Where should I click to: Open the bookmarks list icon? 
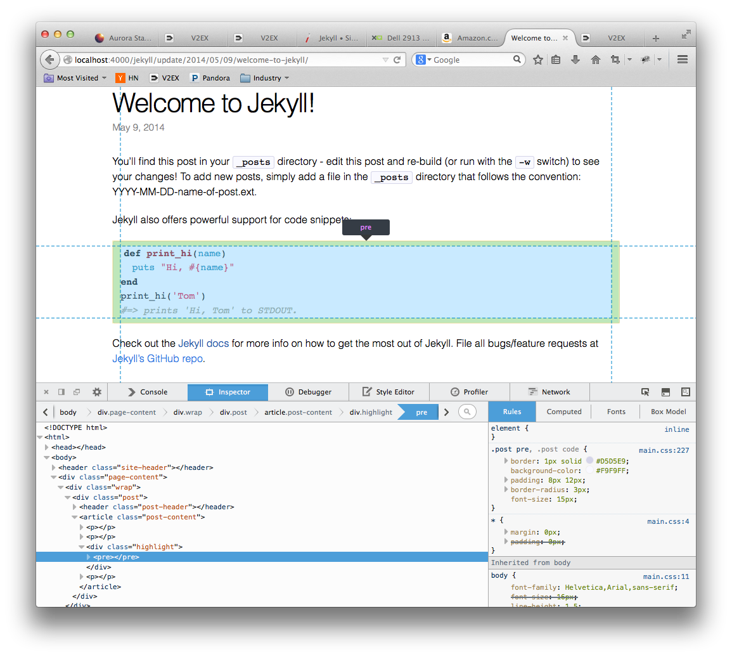click(556, 60)
